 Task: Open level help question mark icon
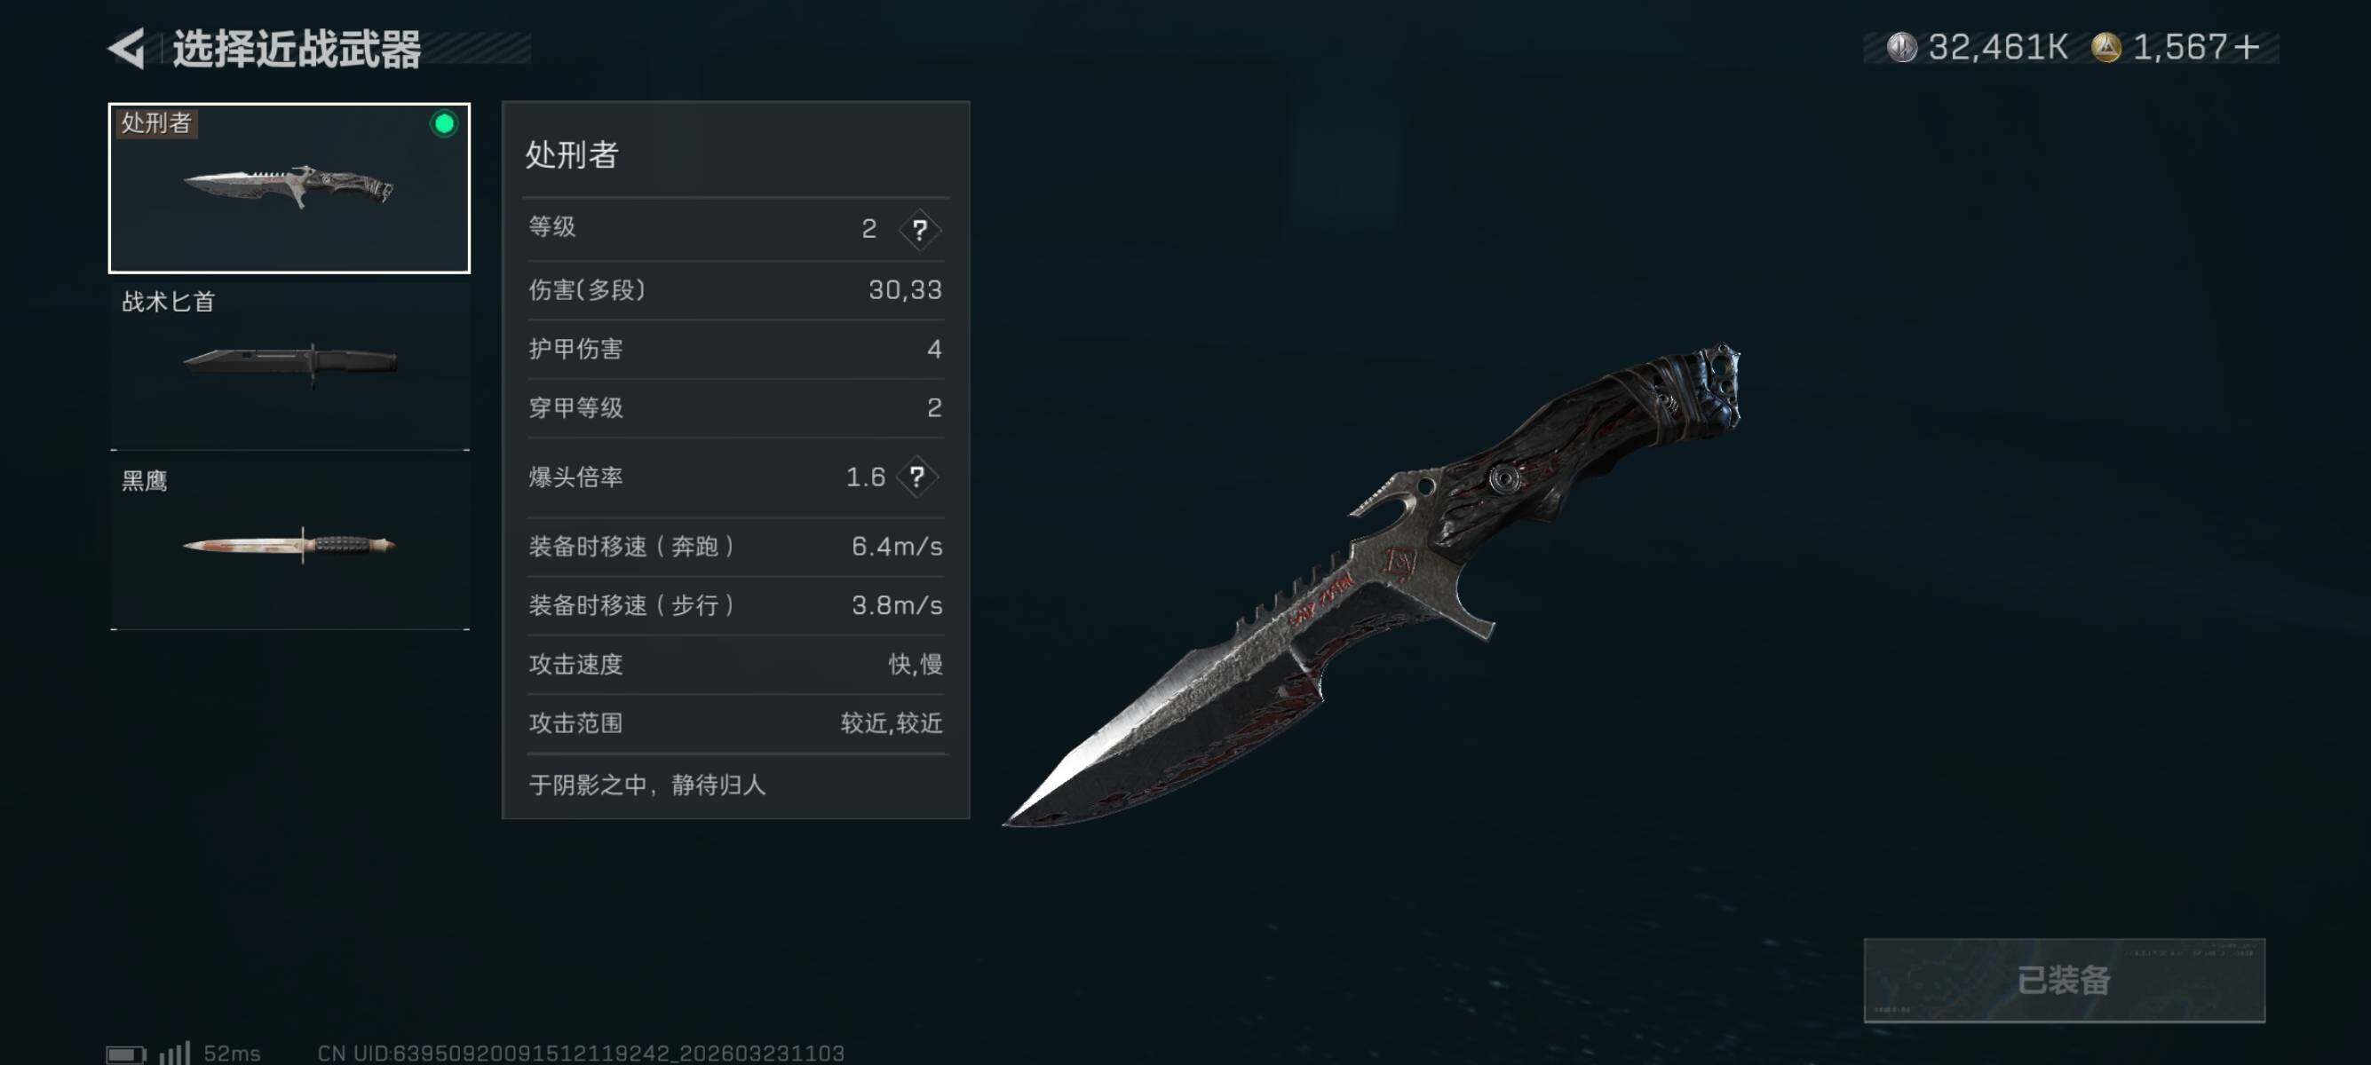[918, 229]
